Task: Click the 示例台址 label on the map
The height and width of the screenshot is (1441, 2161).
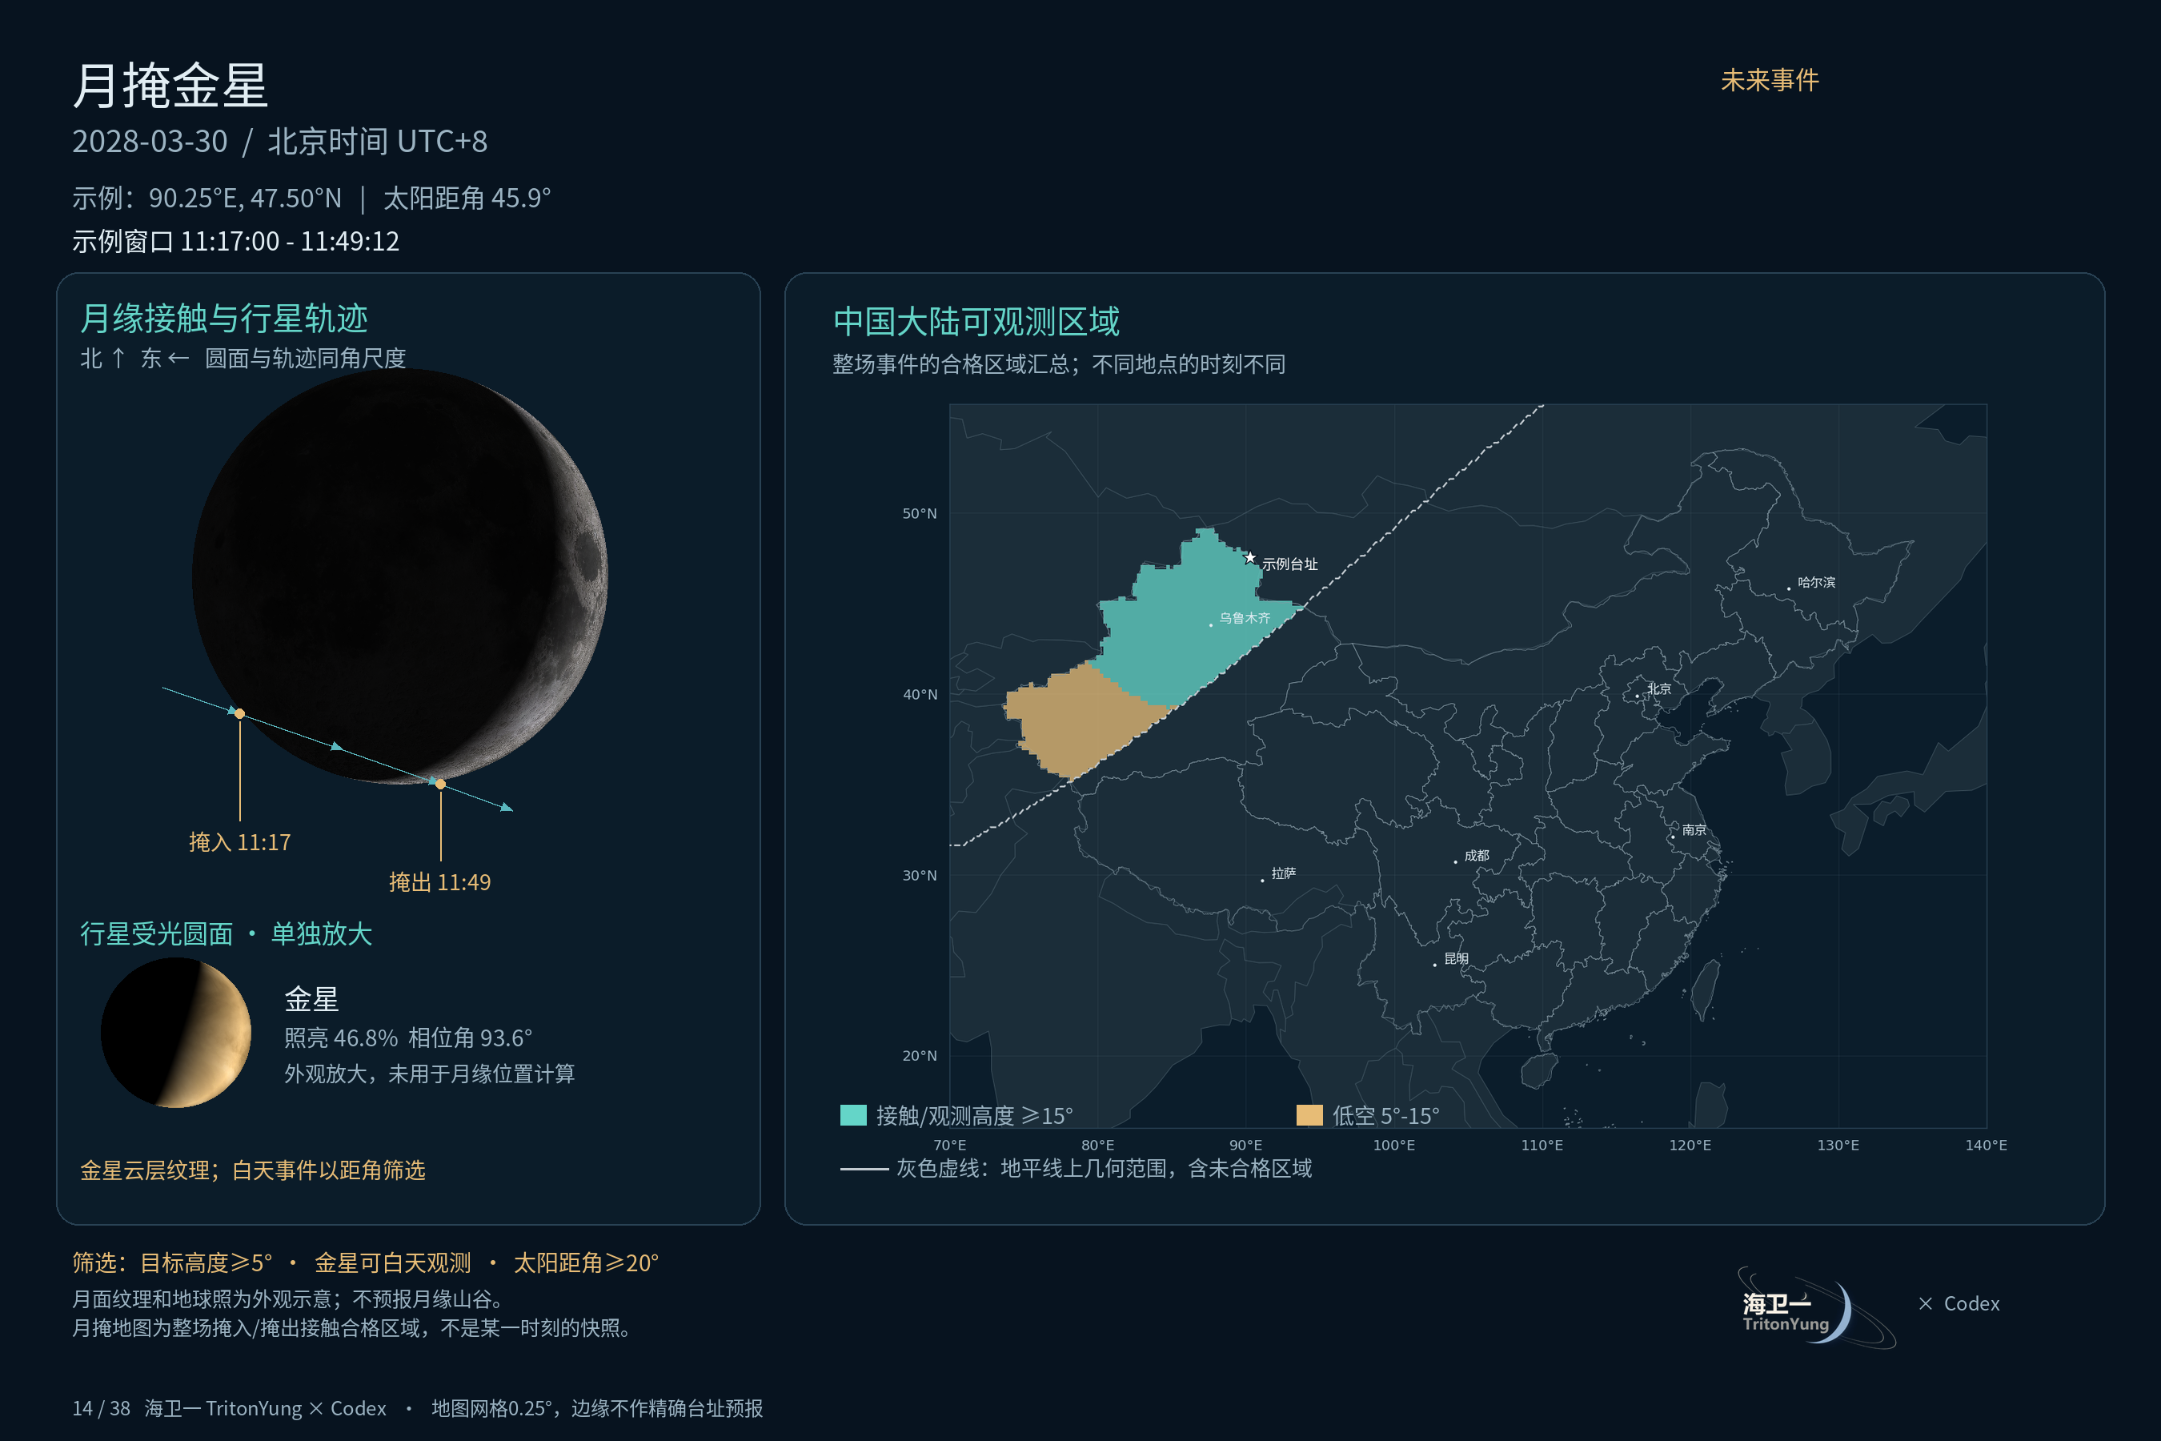Action: 1290,564
